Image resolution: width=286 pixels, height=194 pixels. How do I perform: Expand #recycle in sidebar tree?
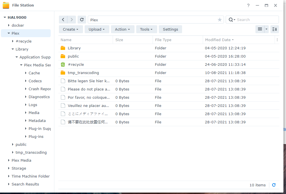[12, 41]
